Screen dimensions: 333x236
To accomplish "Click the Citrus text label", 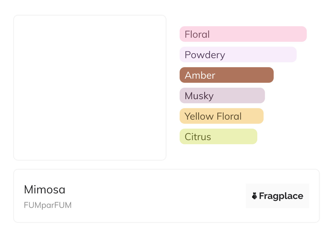I will [x=198, y=137].
